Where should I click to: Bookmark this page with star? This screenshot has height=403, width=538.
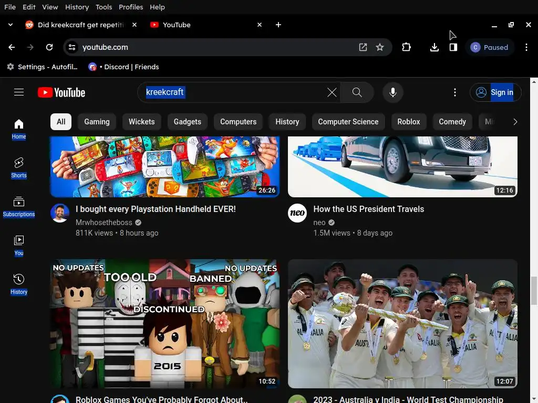tap(380, 47)
